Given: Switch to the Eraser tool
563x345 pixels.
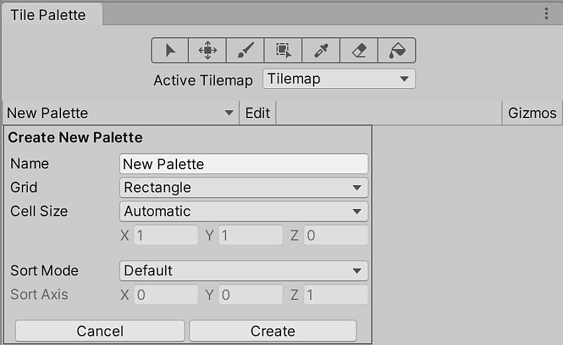Looking at the screenshot, I should click(x=359, y=50).
